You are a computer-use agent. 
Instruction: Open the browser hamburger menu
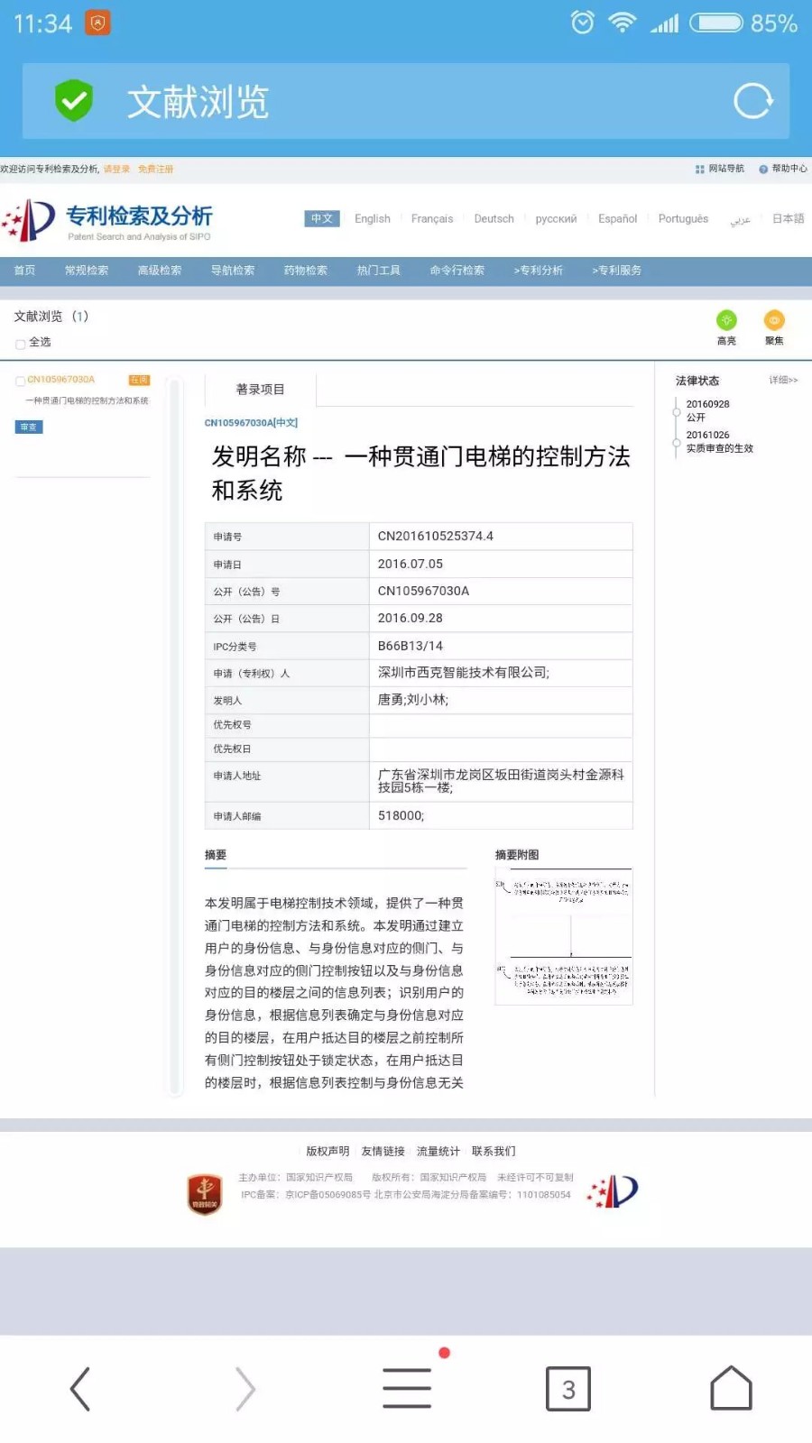pos(407,1388)
